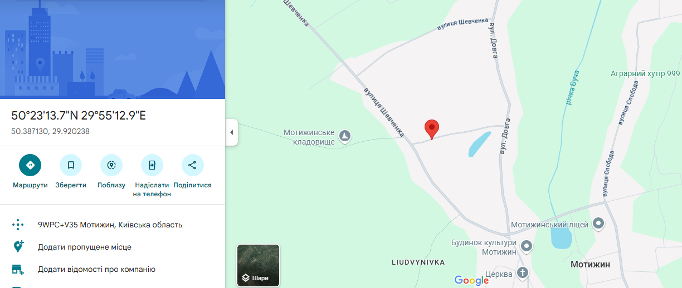Select the Церква church marker
The image size is (682, 288).
click(522, 273)
